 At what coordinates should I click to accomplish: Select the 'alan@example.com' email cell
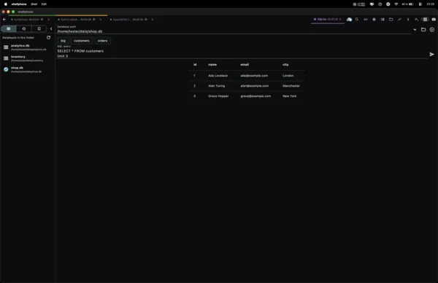pos(255,86)
